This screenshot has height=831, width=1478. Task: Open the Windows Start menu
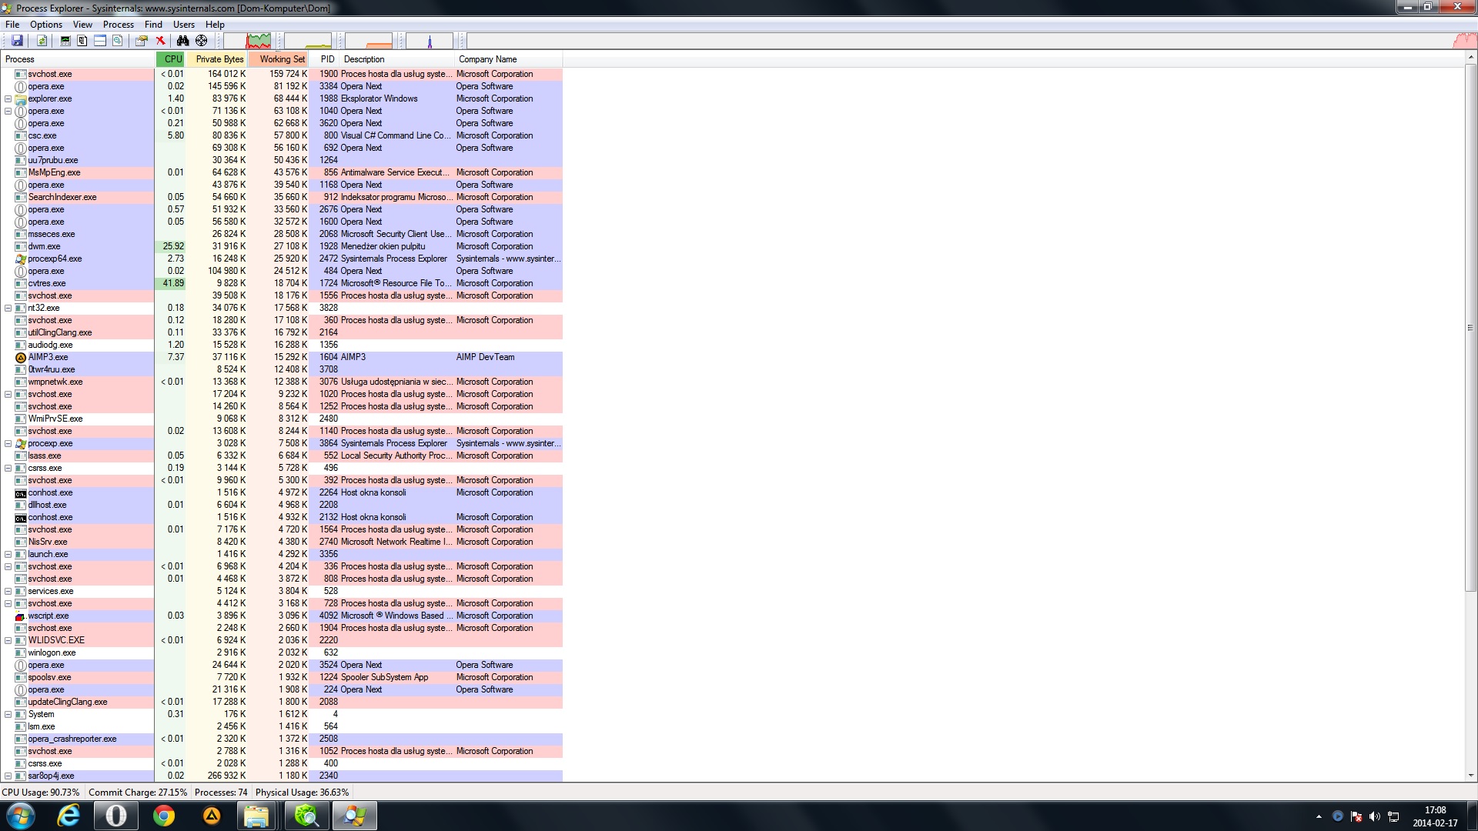click(21, 816)
